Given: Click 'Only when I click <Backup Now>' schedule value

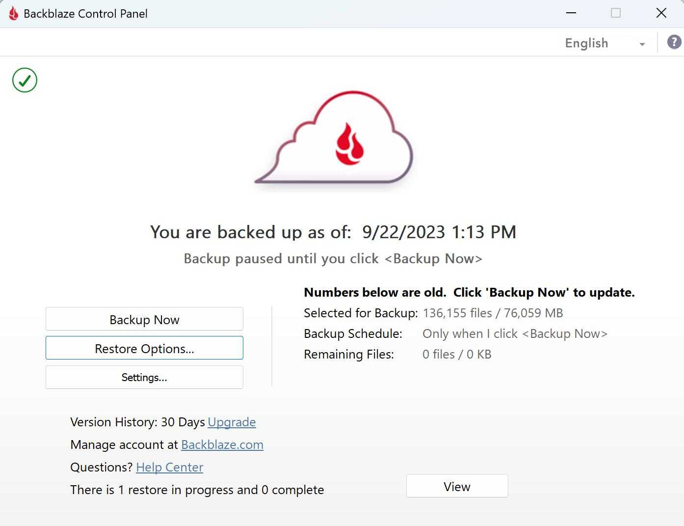Looking at the screenshot, I should (515, 333).
